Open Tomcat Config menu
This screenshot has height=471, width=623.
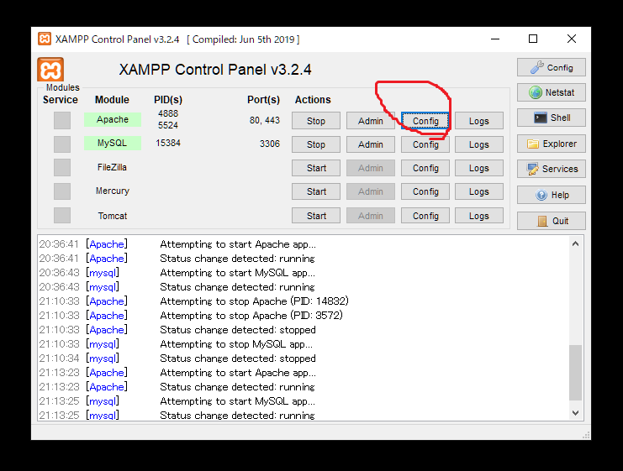(x=425, y=216)
